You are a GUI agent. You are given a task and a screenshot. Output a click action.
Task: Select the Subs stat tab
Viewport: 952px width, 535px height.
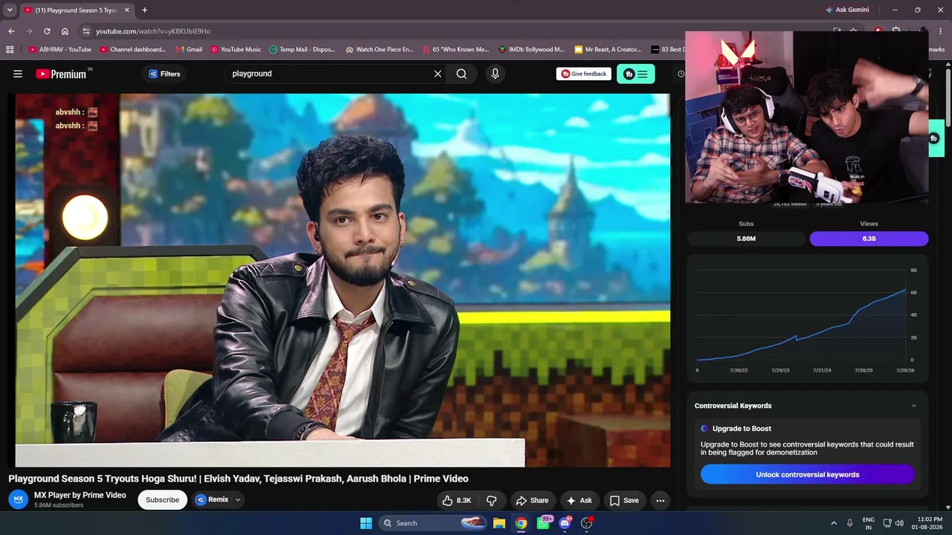(x=746, y=239)
